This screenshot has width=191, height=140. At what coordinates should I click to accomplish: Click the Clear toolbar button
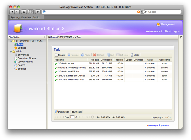[x=135, y=55]
